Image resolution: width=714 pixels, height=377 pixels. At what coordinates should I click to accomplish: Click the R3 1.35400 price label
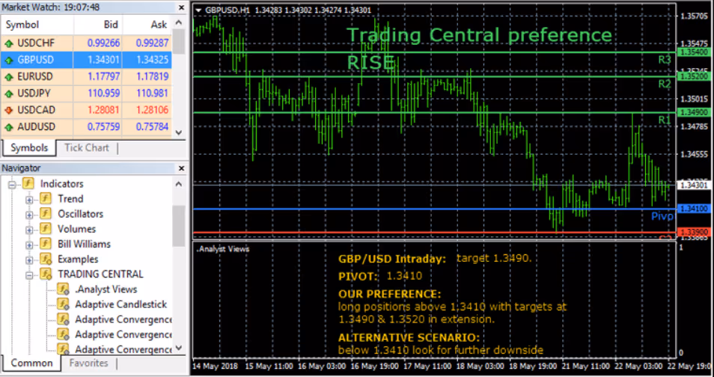click(695, 52)
